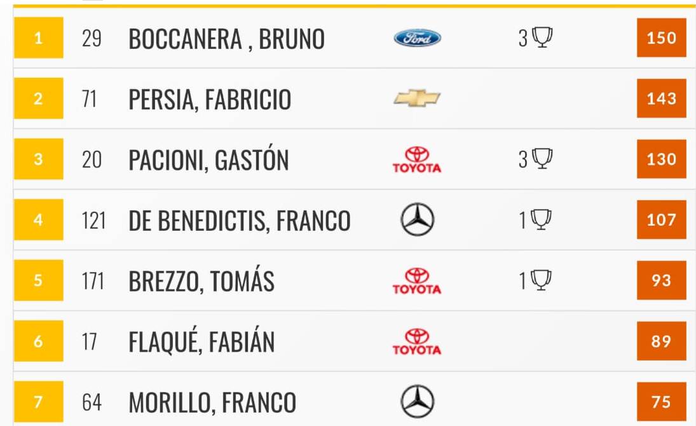696x426 pixels.
Task: Open driver PERSIA, FABRICIO
Action: (x=210, y=99)
